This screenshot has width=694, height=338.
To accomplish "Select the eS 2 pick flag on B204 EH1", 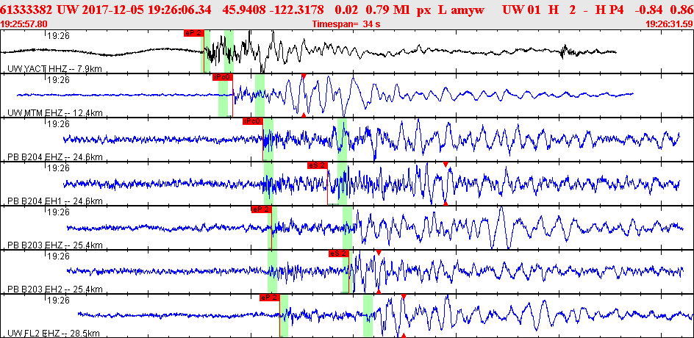I will pyautogui.click(x=318, y=165).
